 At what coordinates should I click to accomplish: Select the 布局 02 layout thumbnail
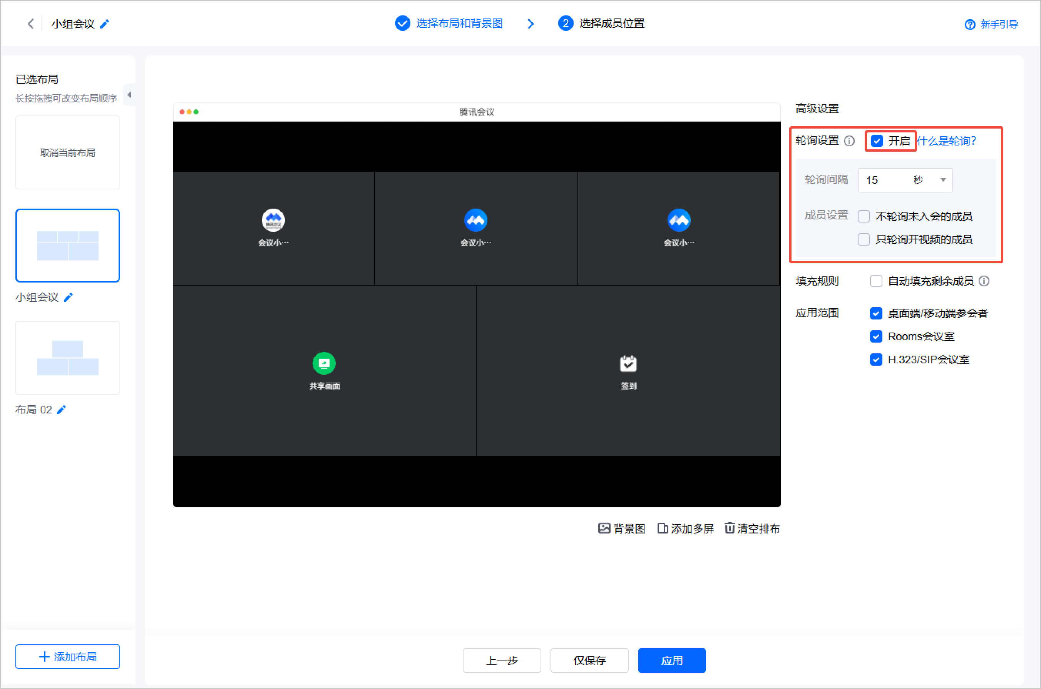pyautogui.click(x=68, y=358)
